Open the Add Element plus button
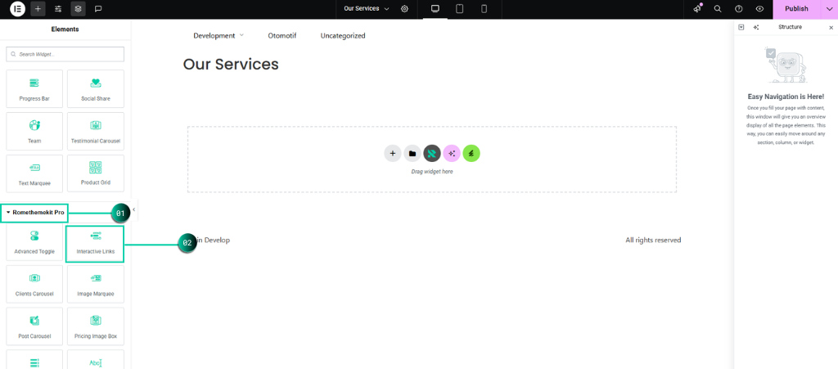Screen dimensions: 838x369 click(38, 9)
